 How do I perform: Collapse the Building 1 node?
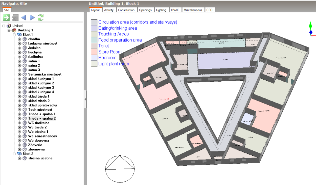9,30
